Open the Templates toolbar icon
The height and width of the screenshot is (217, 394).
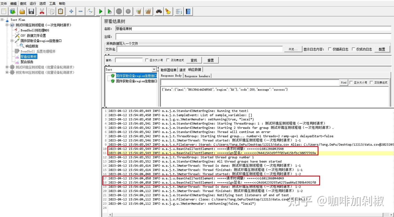(x=13, y=11)
